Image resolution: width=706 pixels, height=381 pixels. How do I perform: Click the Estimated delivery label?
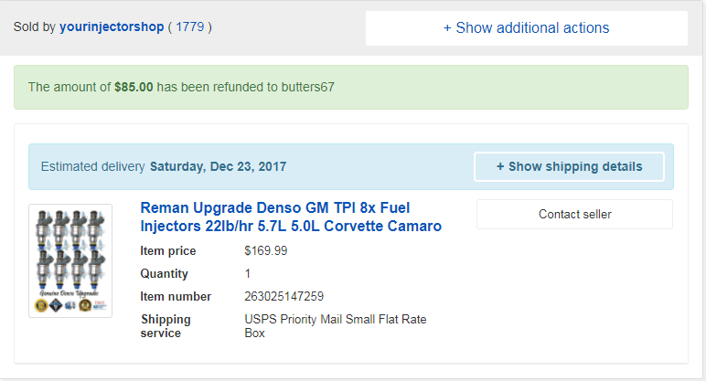tap(92, 166)
